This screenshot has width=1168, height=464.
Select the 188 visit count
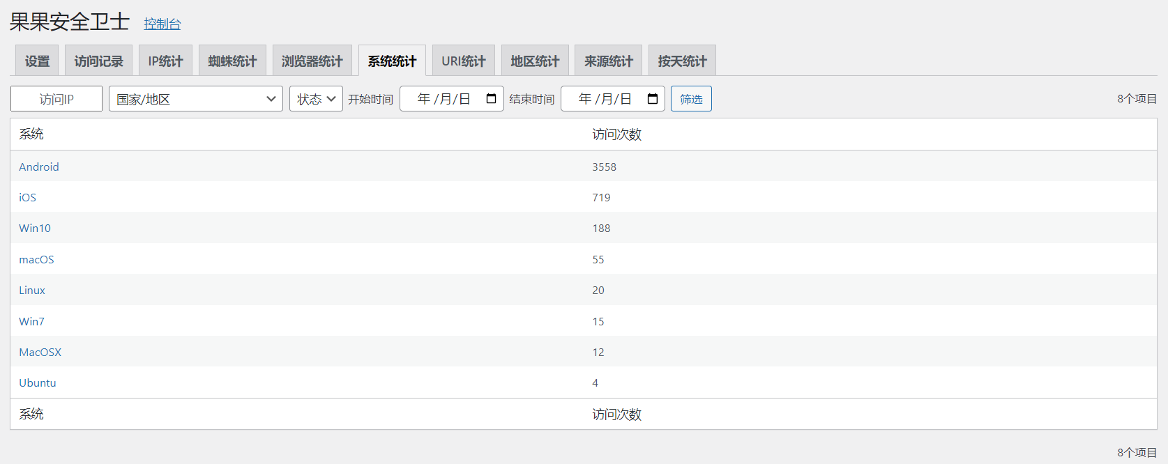coord(601,228)
